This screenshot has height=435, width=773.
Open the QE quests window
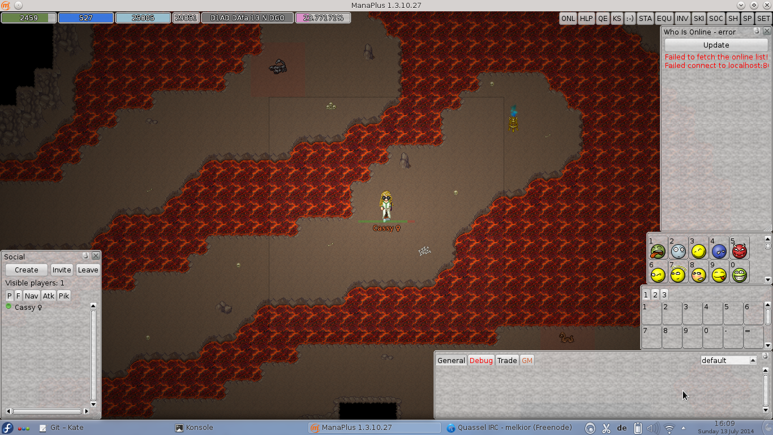click(x=603, y=18)
